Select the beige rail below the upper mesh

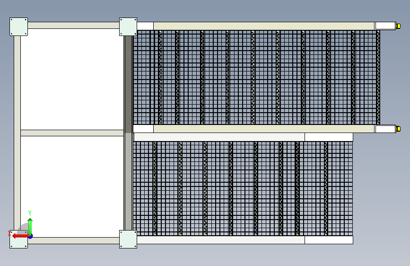coord(264,129)
